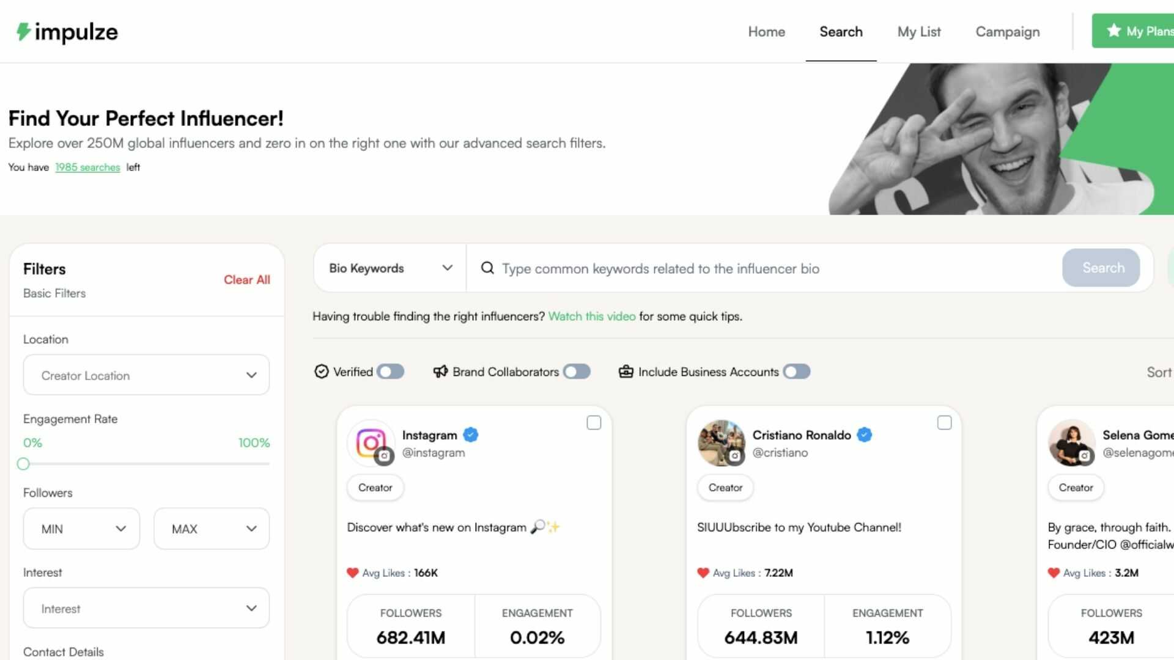The width and height of the screenshot is (1174, 660).
Task: Open the MIN followers dropdown
Action: (x=81, y=529)
